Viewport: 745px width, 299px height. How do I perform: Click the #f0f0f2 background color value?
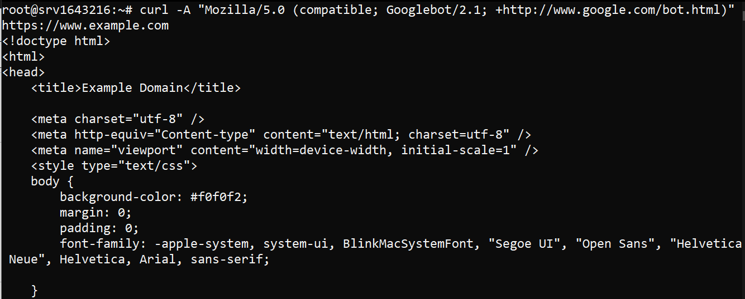[x=219, y=197]
